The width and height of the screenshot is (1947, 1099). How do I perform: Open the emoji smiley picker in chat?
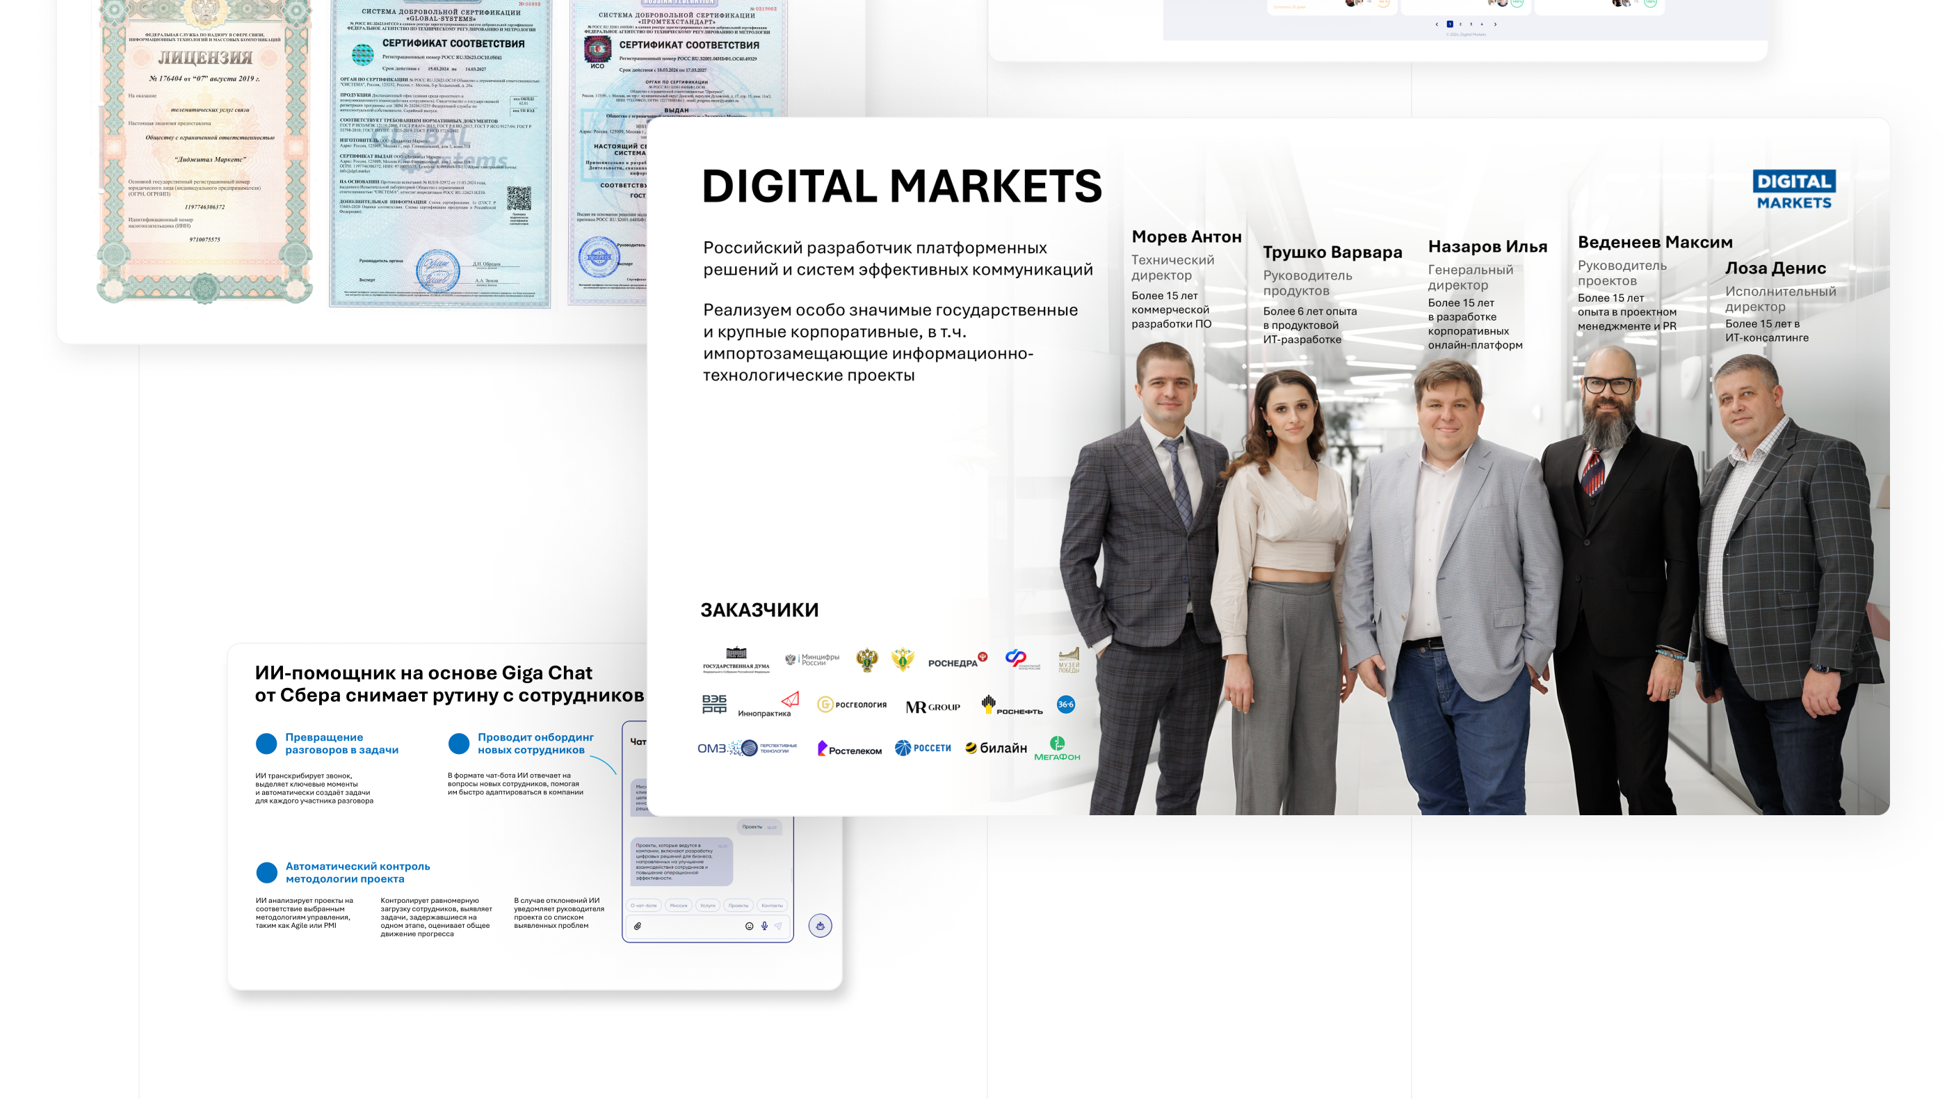(x=749, y=926)
